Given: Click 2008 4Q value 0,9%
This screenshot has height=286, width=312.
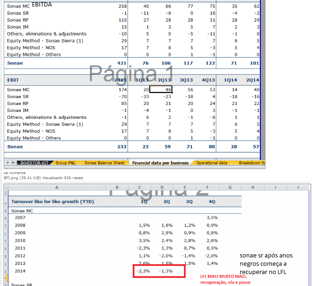Looking at the screenshot, I should tap(212, 225).
